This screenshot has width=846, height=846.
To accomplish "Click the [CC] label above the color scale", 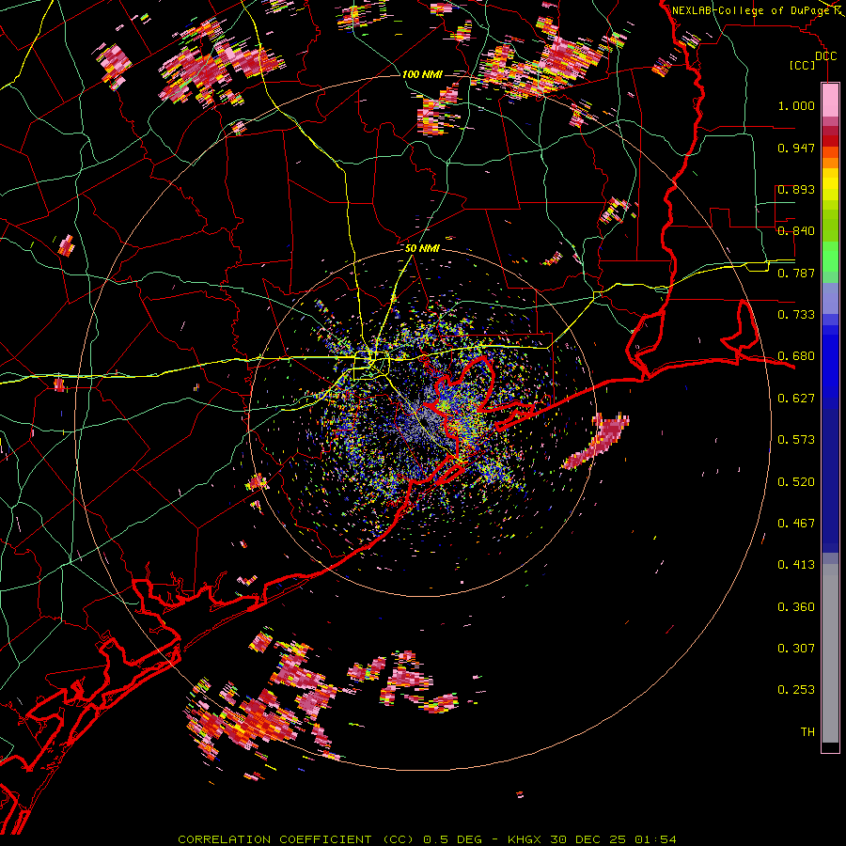I will [x=802, y=65].
